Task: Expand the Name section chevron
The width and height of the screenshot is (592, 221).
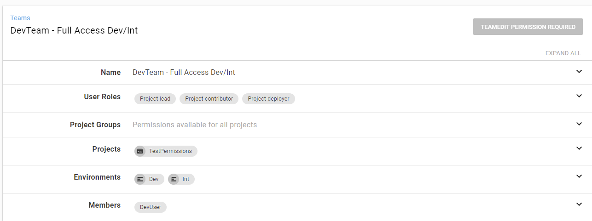Action: tap(579, 72)
